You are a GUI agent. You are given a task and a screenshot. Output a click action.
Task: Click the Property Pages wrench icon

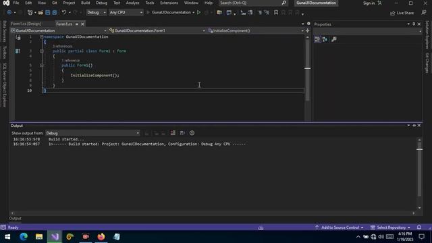click(x=334, y=39)
